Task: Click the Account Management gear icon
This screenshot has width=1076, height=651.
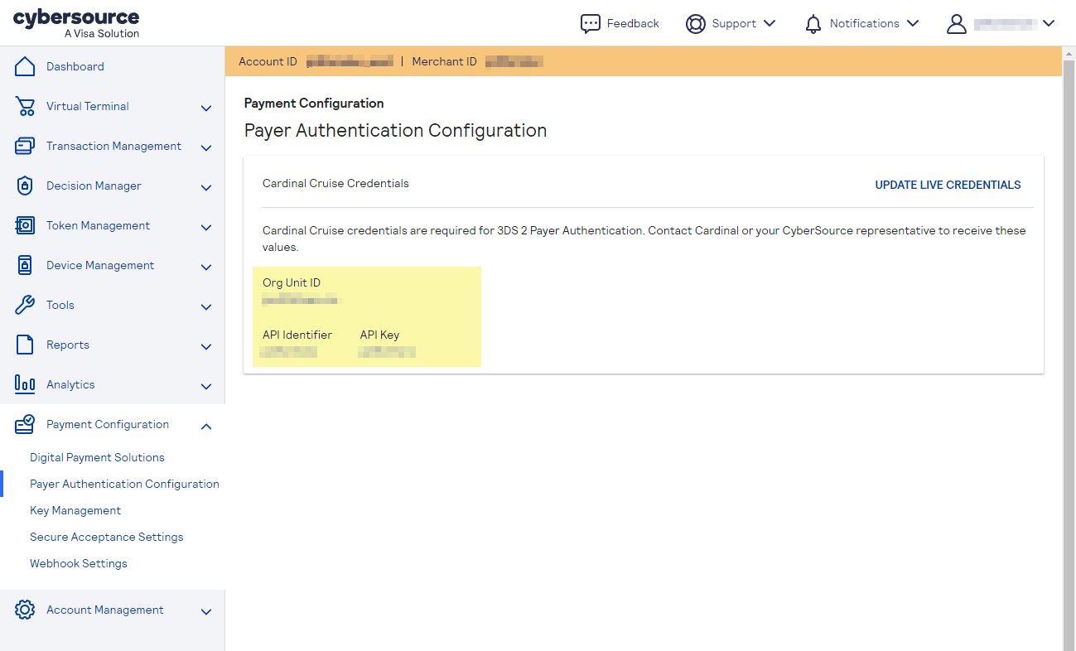Action: (x=25, y=610)
